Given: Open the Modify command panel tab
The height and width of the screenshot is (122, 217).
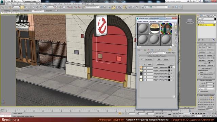Looking at the screenshot, I should click(x=201, y=16).
